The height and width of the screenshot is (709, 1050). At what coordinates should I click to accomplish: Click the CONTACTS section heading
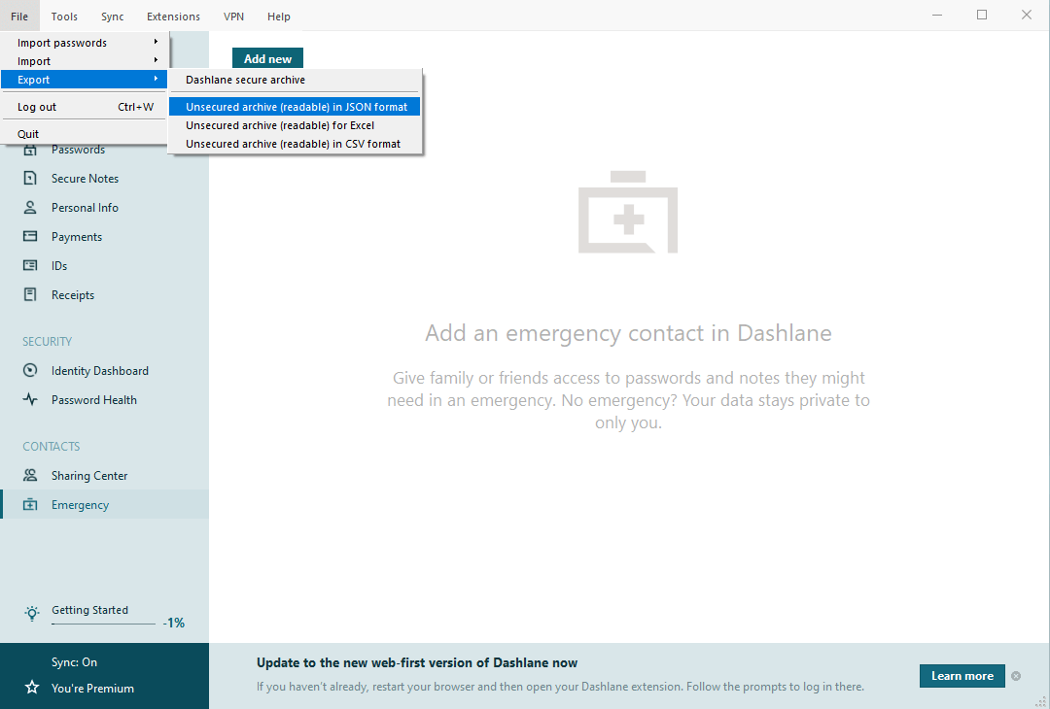coord(51,446)
